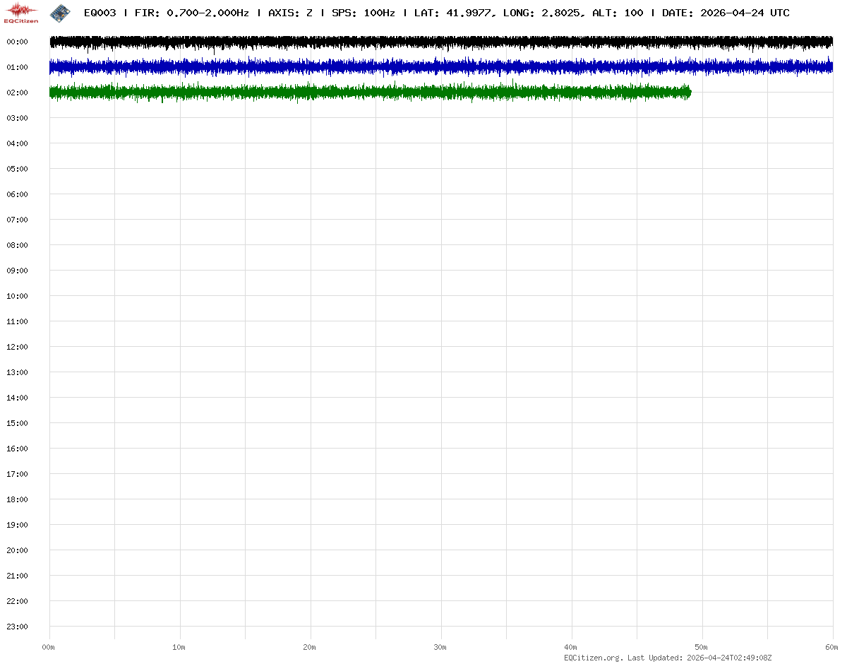Select the 12:00 hour label
Viewport: 847px width, 664px height.
17,347
